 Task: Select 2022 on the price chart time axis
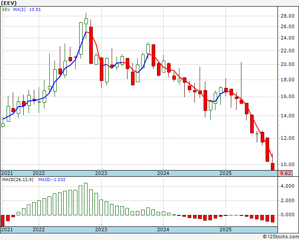coord(39,173)
